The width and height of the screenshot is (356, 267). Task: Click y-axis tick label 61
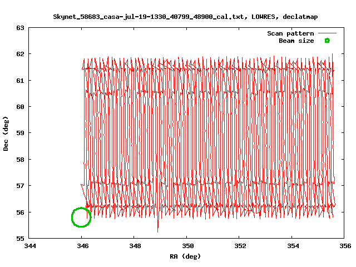pos(20,81)
